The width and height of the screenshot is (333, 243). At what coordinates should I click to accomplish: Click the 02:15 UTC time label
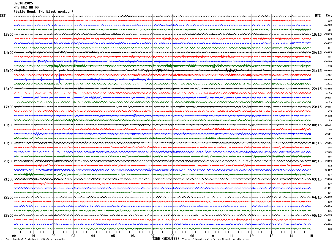click(317, 161)
